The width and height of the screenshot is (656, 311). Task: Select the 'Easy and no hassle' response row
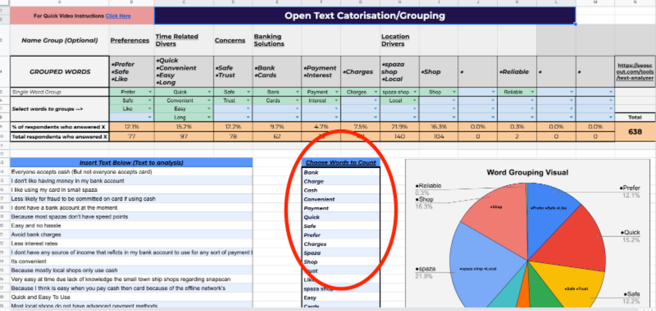pos(131,225)
